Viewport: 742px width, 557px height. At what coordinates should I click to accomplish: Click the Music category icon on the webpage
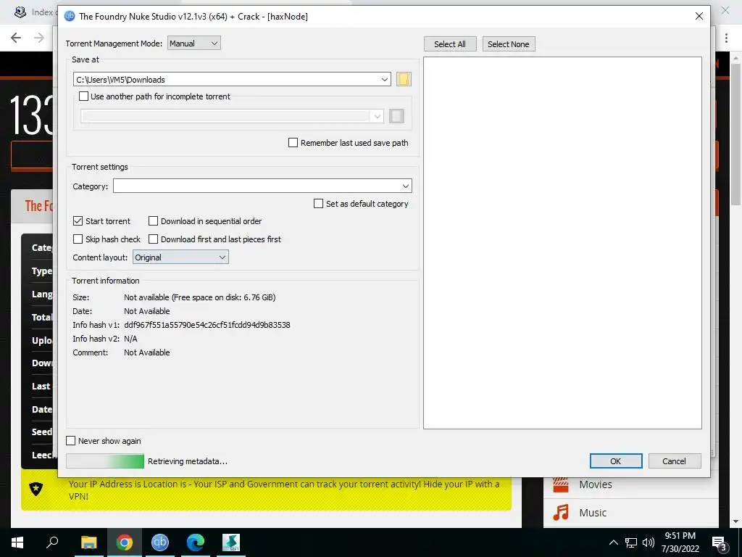click(561, 513)
